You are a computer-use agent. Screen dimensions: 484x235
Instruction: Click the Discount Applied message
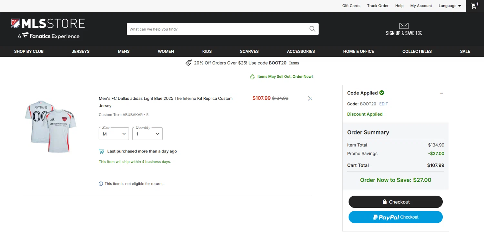point(365,114)
